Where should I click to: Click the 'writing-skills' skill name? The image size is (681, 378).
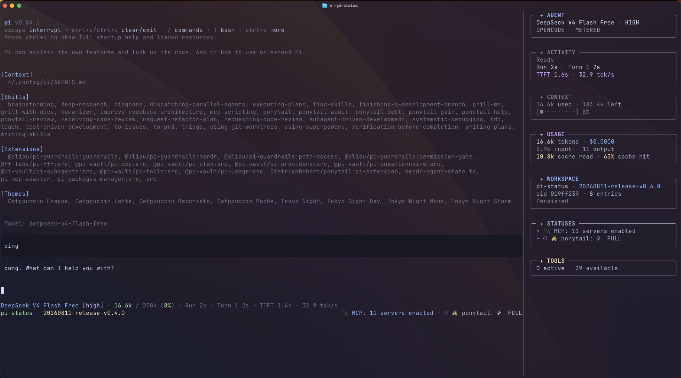26,134
